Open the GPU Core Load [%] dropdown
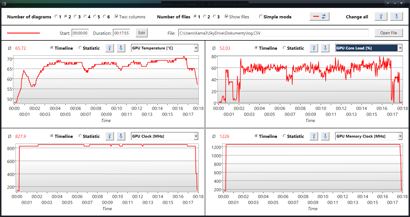410x217 pixels. pos(369,48)
